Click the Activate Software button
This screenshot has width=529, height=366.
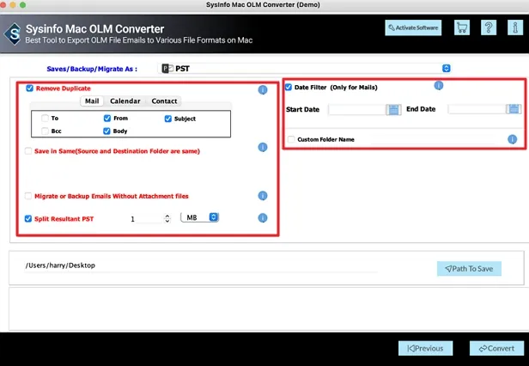(413, 27)
